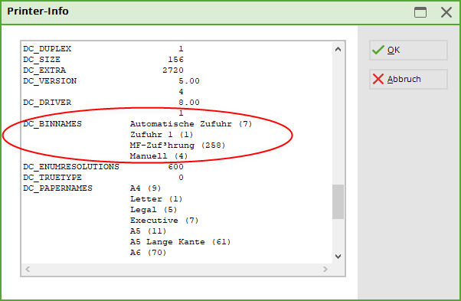Click the horizontal scrollbar left arrow

(x=28, y=269)
